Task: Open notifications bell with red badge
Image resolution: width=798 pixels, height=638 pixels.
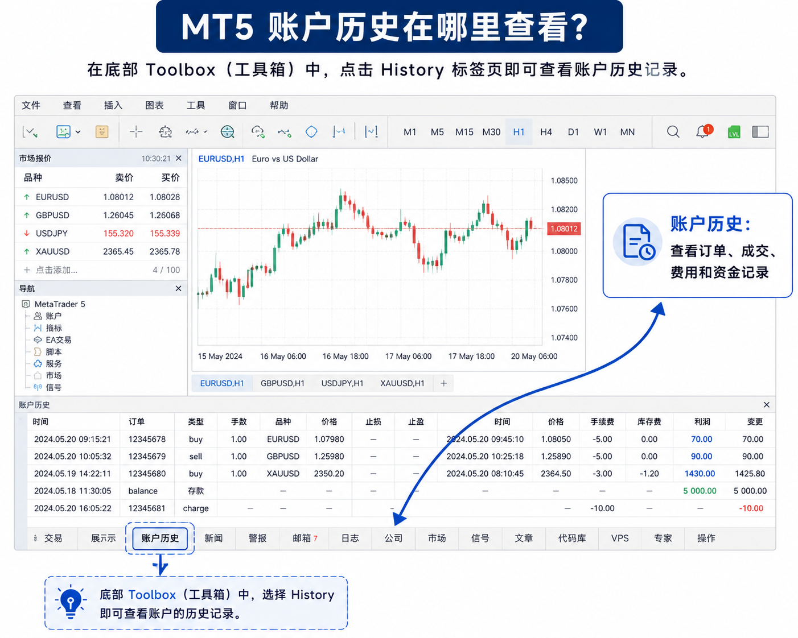Action: point(704,131)
